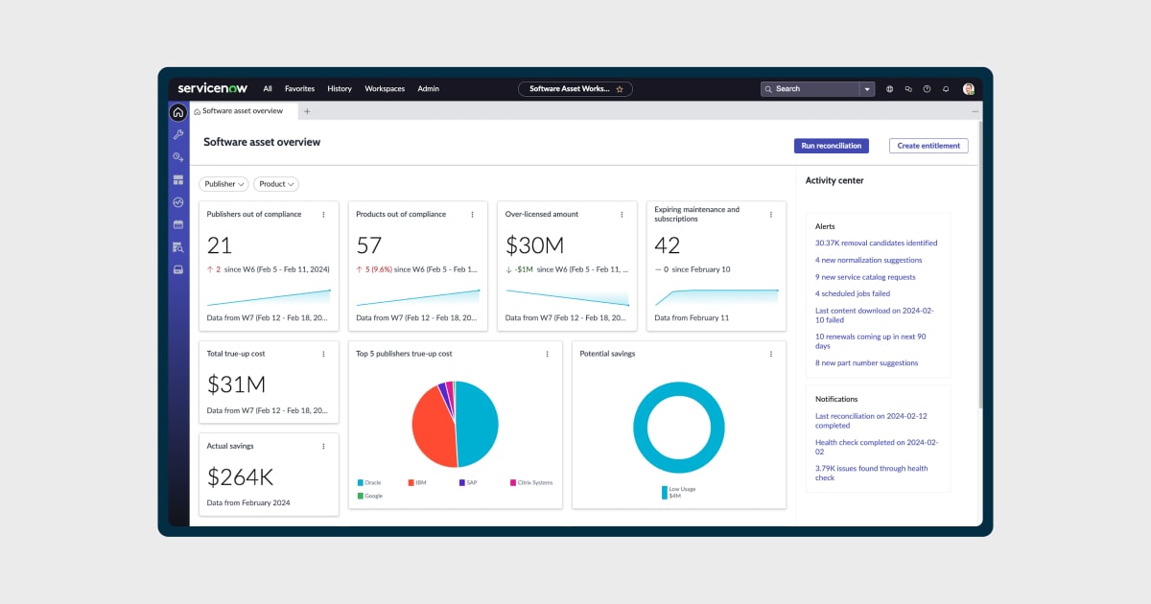Click the help question mark icon

[927, 89]
